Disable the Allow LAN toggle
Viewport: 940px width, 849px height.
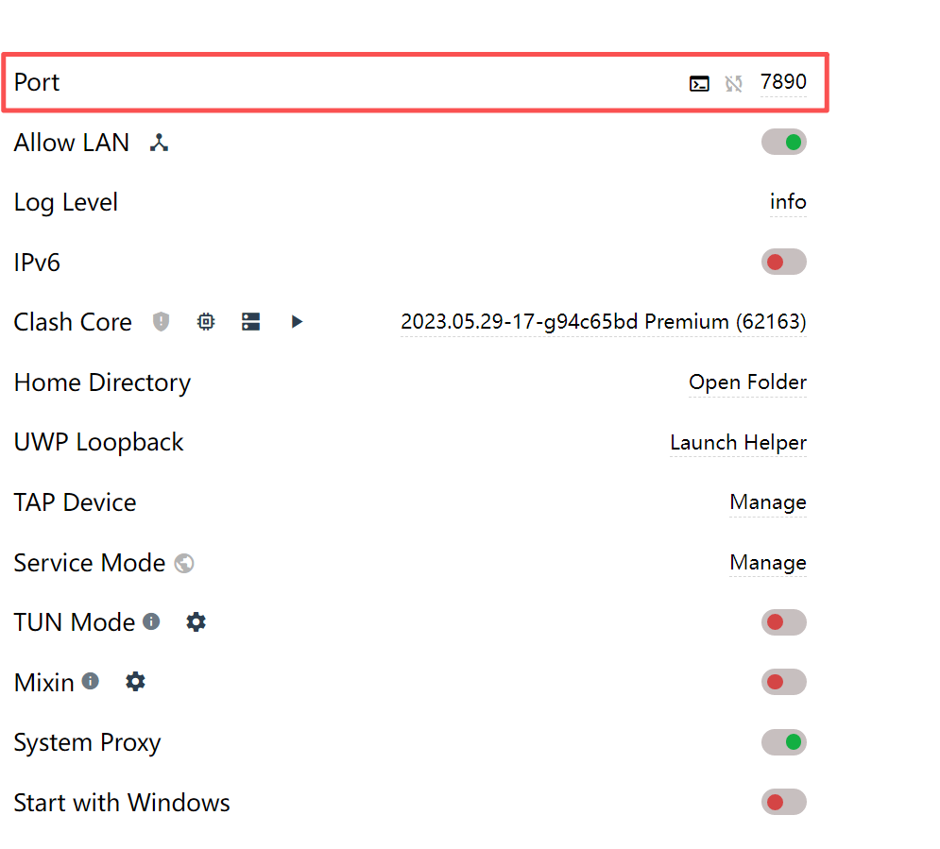pyautogui.click(x=783, y=143)
